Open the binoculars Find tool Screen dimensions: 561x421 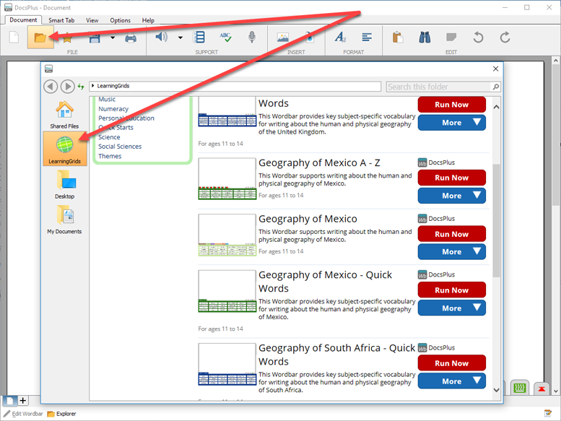tap(424, 38)
